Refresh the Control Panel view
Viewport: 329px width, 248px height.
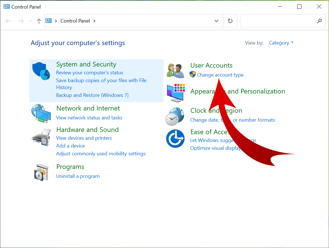(x=230, y=21)
